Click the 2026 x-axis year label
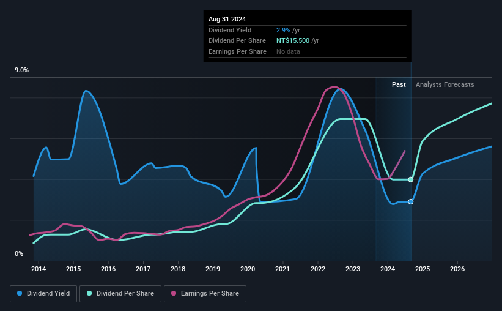 coord(457,269)
